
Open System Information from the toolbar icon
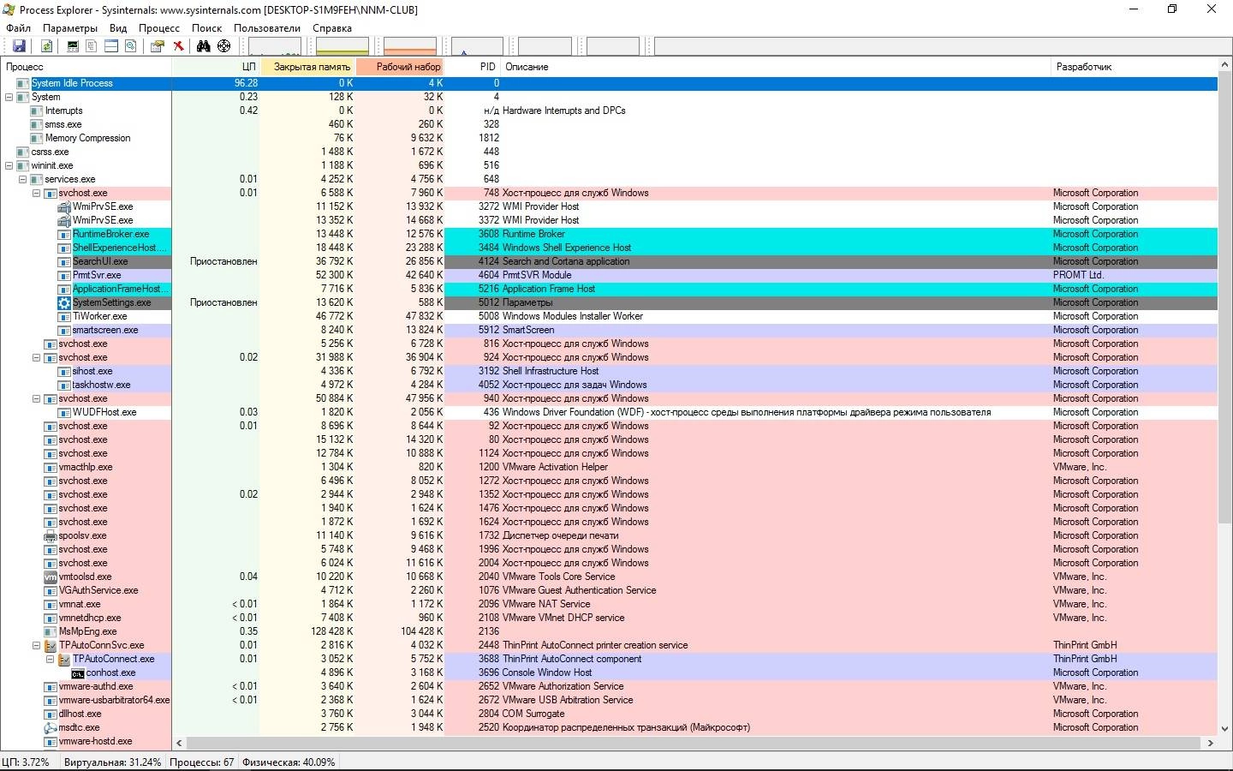73,46
